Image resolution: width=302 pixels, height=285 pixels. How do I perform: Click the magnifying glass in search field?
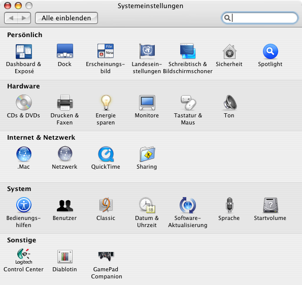coord(227,18)
